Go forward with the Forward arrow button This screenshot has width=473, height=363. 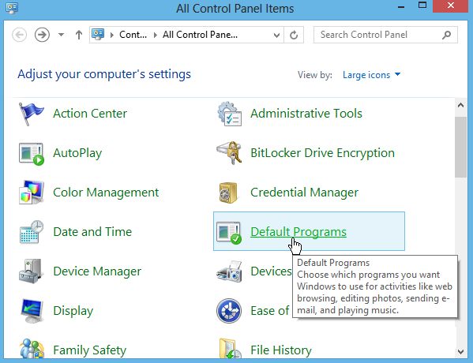[42, 35]
